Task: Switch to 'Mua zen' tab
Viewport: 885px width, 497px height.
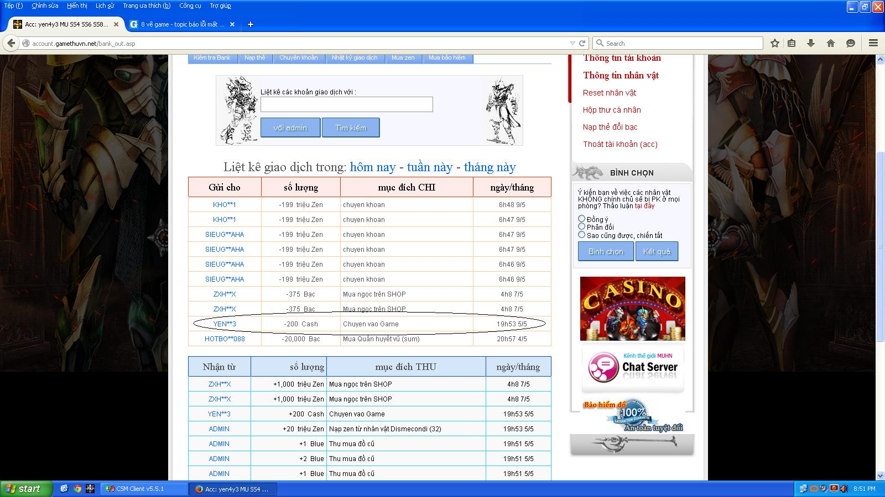Action: 403,58
